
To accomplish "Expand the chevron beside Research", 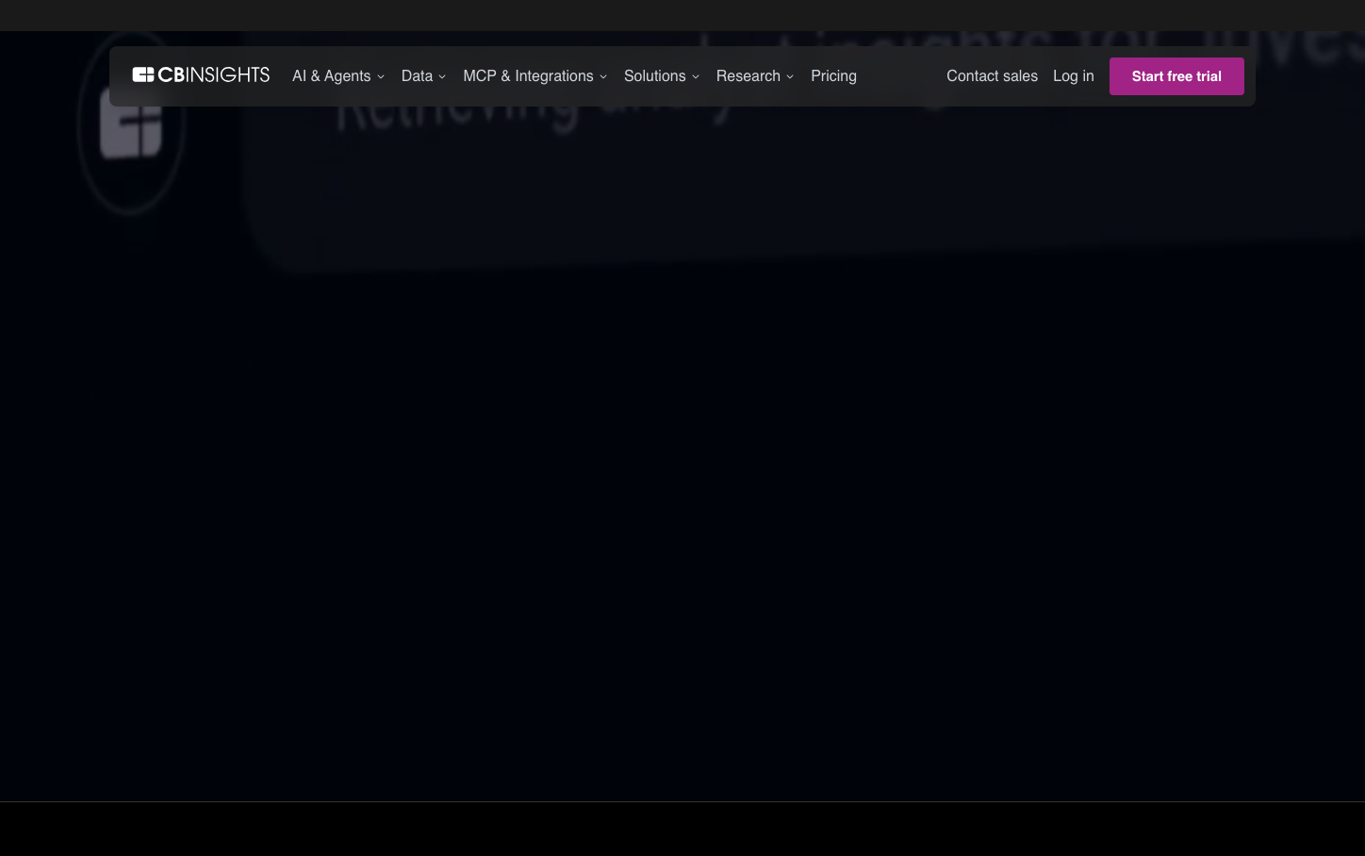I will [x=790, y=77].
